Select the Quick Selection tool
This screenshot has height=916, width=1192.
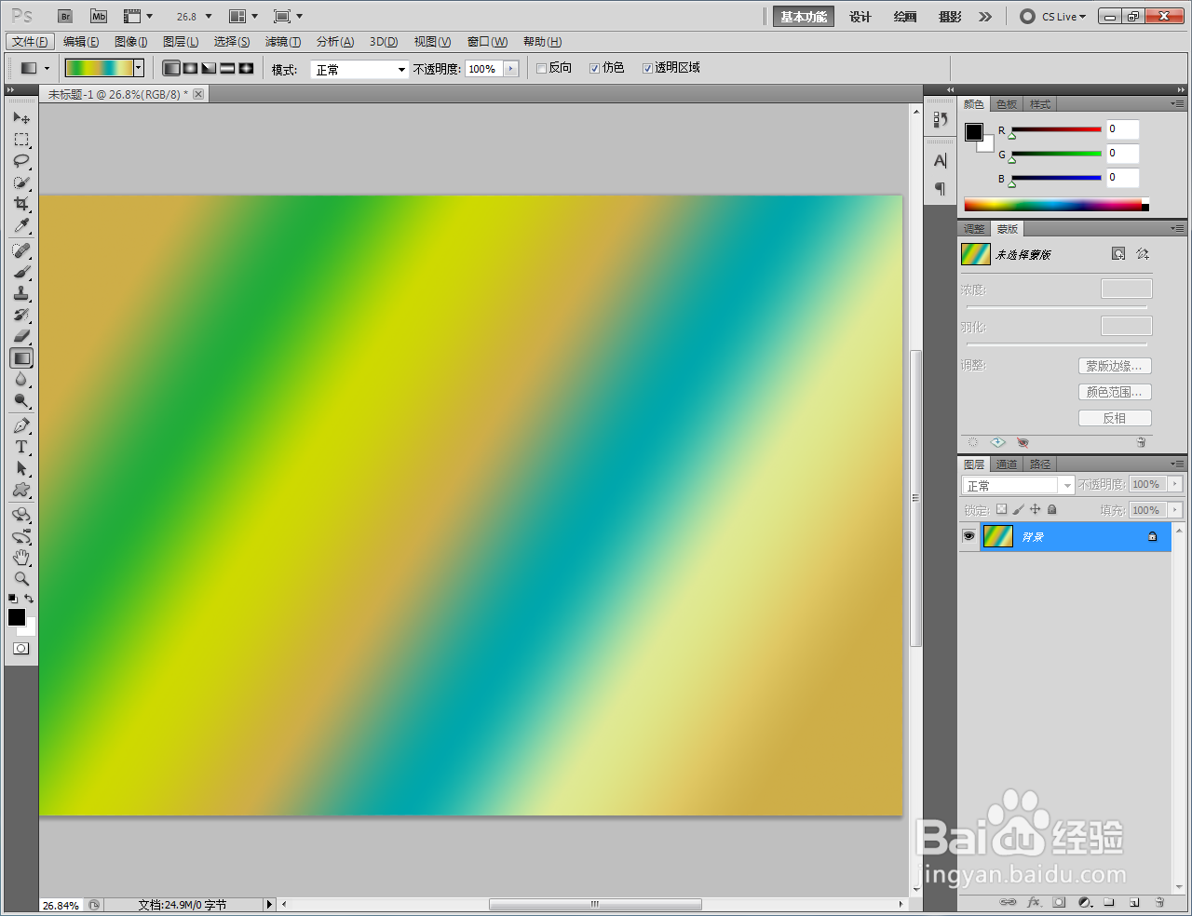(21, 182)
